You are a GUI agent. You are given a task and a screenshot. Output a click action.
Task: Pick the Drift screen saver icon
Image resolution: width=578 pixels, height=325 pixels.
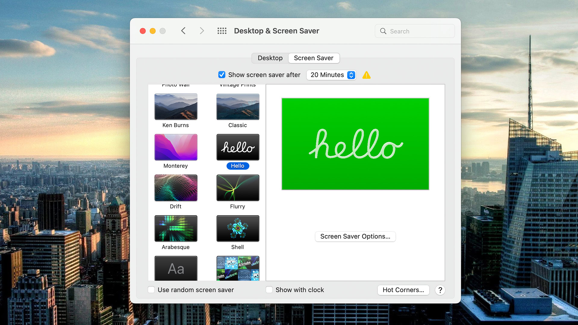[176, 188]
